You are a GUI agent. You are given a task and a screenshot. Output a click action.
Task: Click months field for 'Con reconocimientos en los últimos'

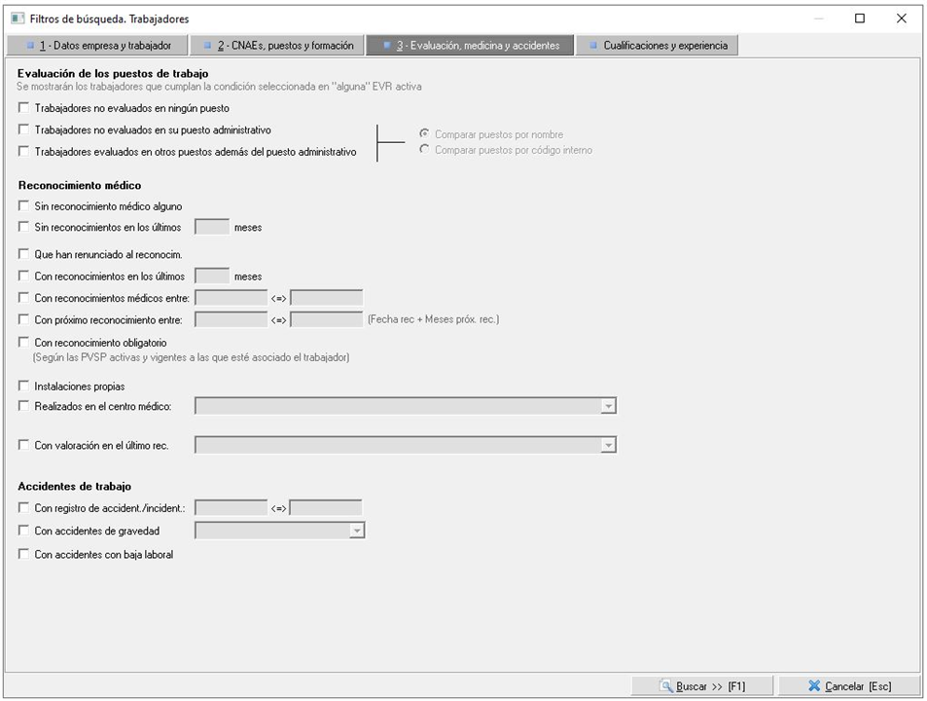pos(212,276)
